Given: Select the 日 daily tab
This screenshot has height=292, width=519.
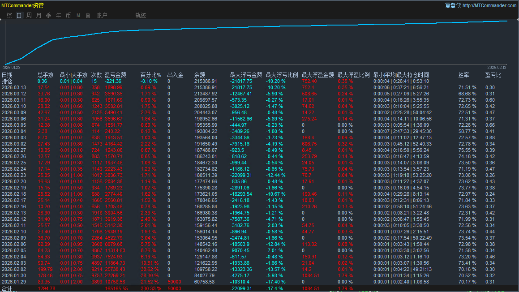Looking at the screenshot, I should coord(19,15).
